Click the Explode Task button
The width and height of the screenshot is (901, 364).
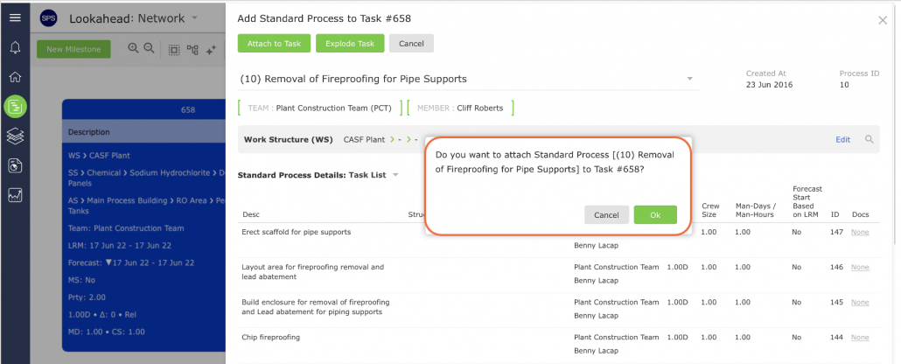350,43
